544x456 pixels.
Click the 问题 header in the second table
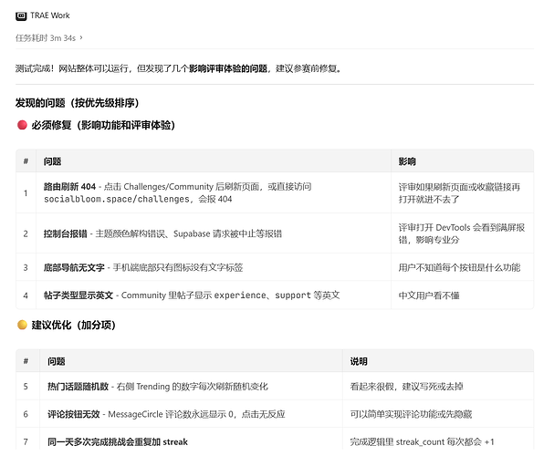click(57, 361)
